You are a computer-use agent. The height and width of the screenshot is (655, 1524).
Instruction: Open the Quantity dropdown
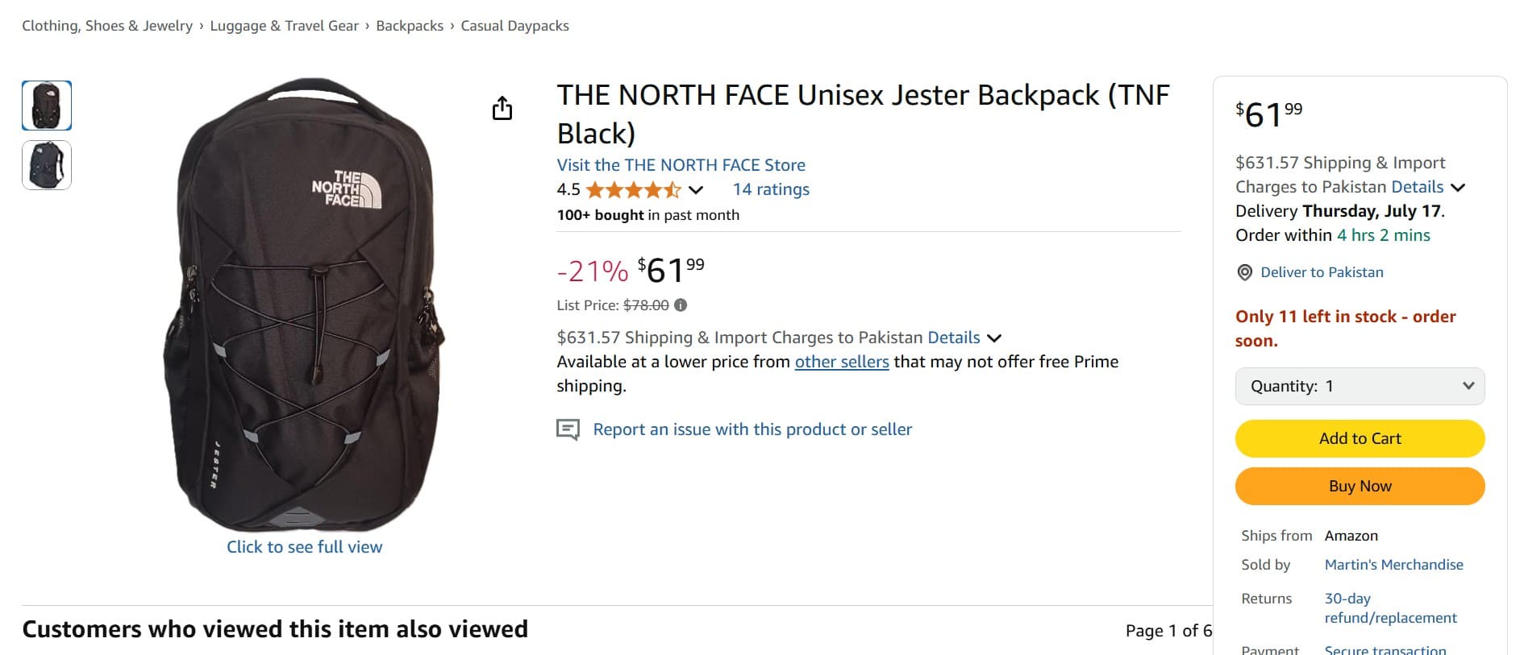(x=1360, y=387)
